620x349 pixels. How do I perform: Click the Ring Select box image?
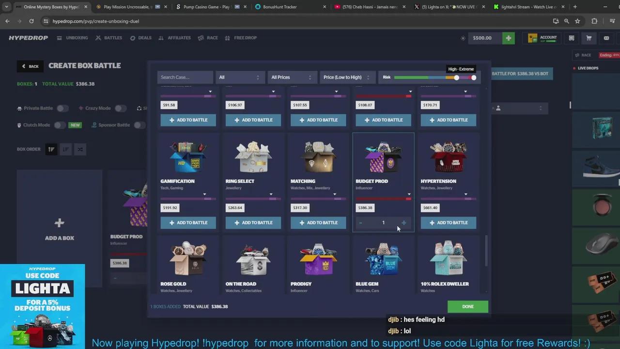point(253,157)
